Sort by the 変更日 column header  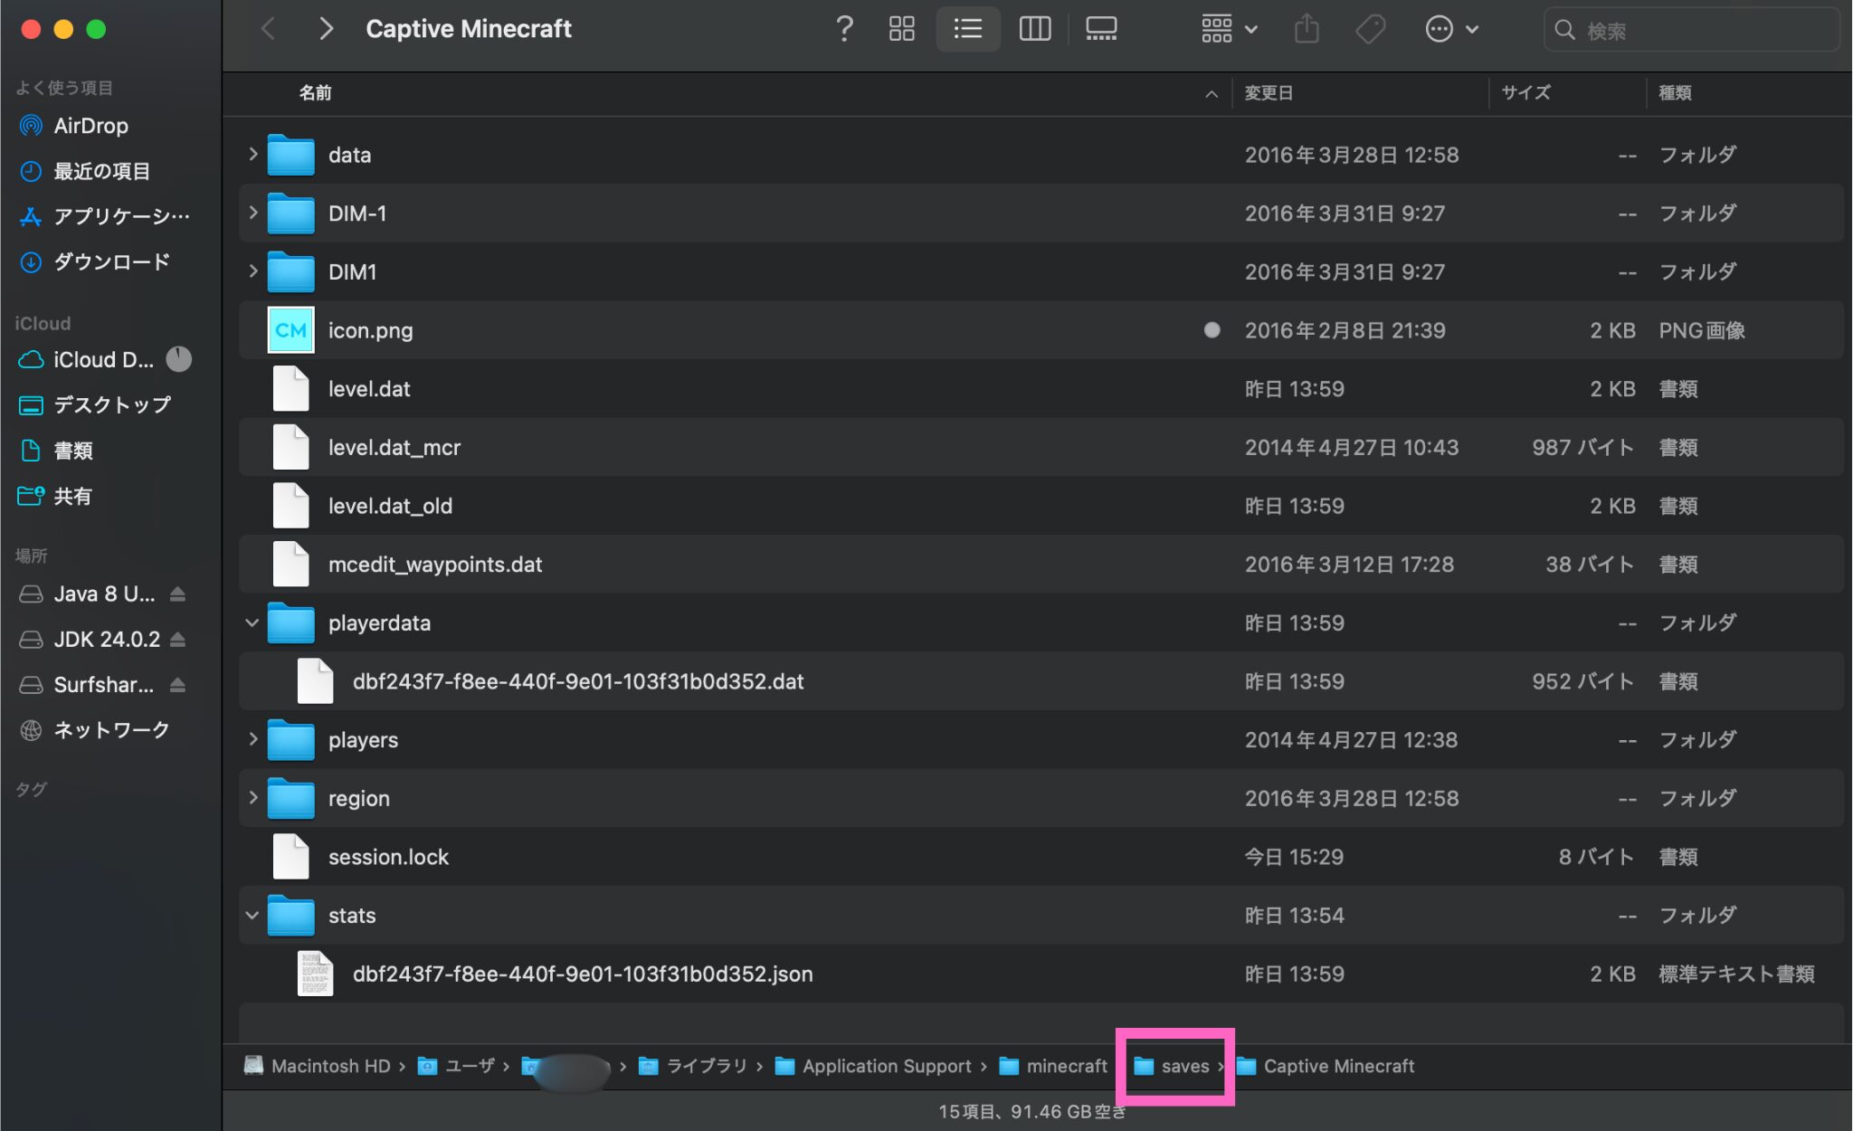coord(1269,93)
